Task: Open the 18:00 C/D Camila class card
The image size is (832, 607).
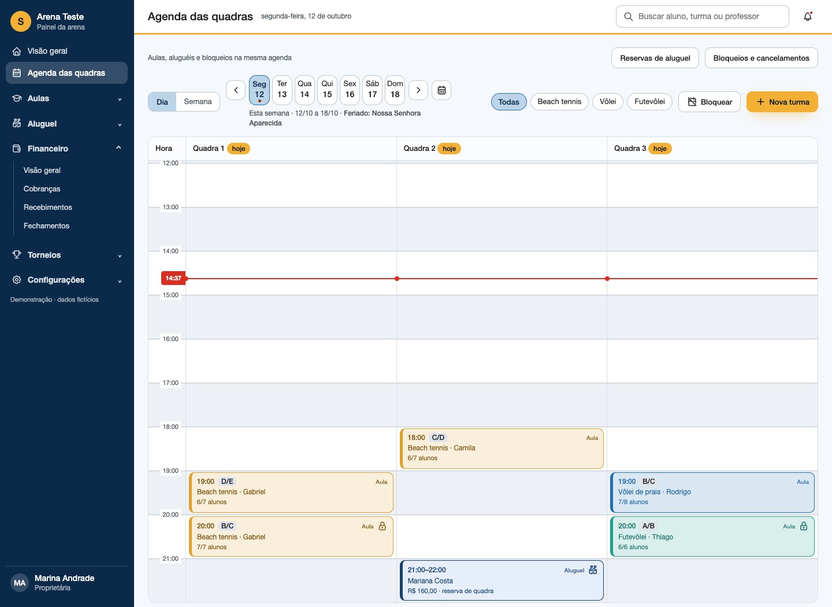Action: [x=502, y=449]
